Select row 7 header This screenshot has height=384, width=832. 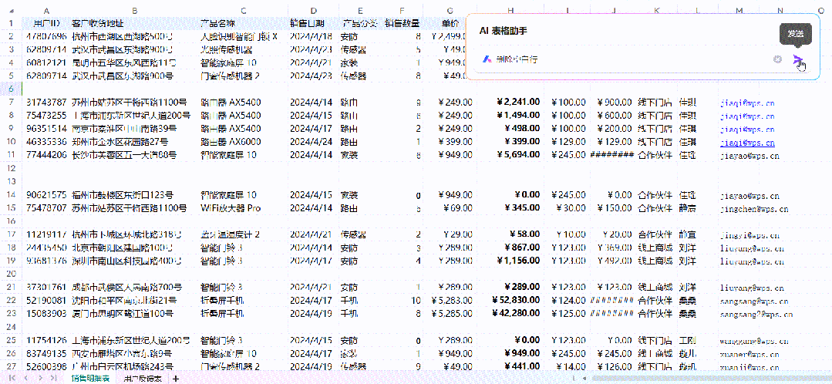point(11,102)
